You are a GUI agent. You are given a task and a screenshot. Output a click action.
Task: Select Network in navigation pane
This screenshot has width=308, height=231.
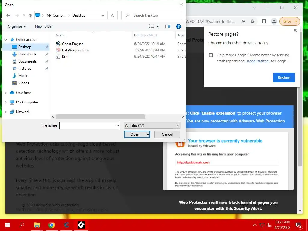(x=23, y=112)
